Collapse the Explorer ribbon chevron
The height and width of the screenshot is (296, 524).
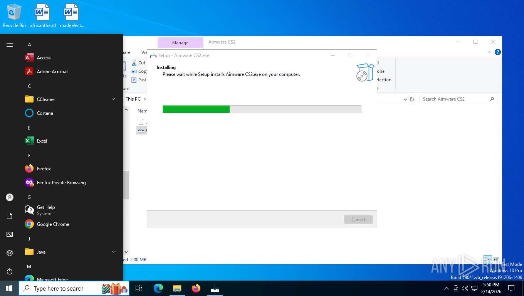click(489, 52)
